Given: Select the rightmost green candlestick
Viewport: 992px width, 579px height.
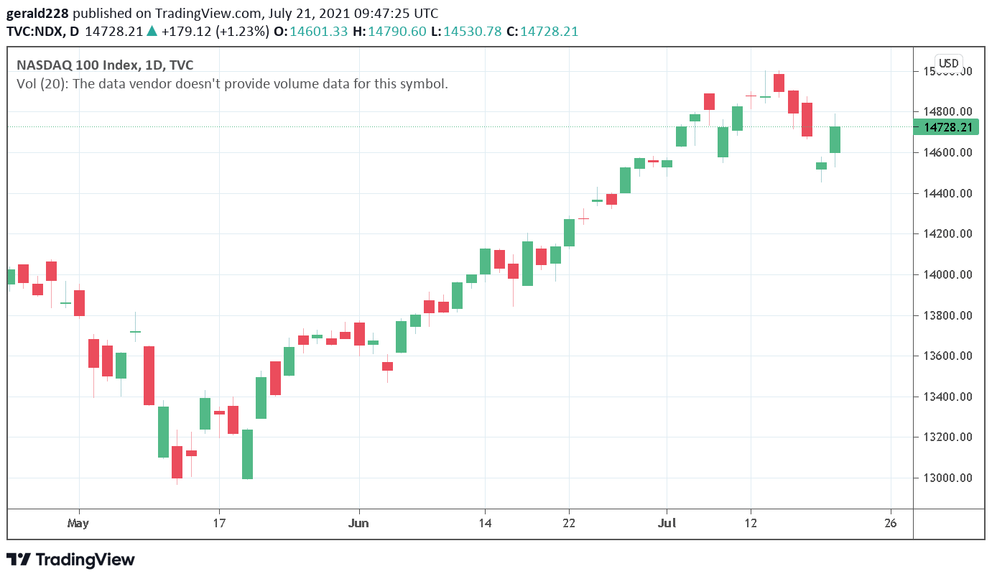Looking at the screenshot, I should pyautogui.click(x=835, y=139).
